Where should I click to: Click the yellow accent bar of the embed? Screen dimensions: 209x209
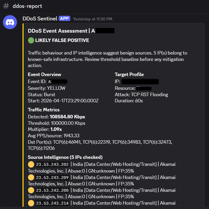pos(23,117)
